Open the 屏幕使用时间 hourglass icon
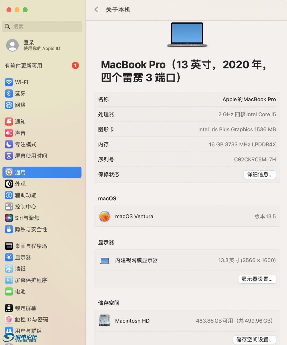287x345 pixels. tap(9, 156)
